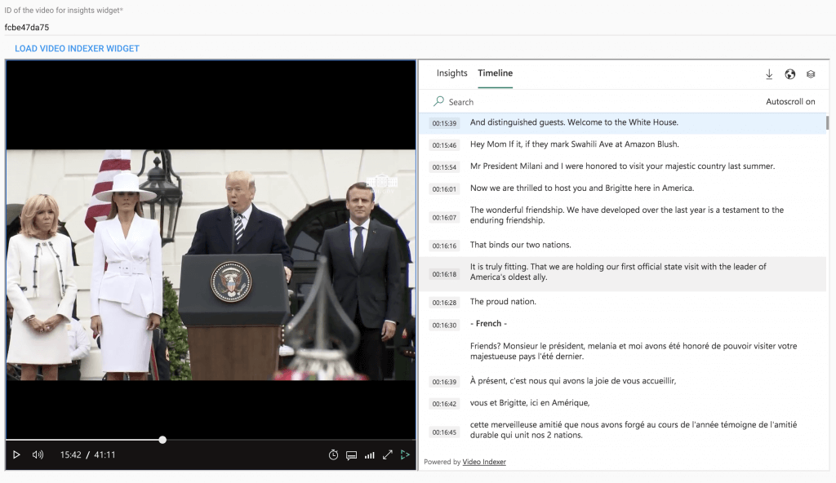
Task: Select line 'Mr President Milani and I'
Action: point(622,166)
